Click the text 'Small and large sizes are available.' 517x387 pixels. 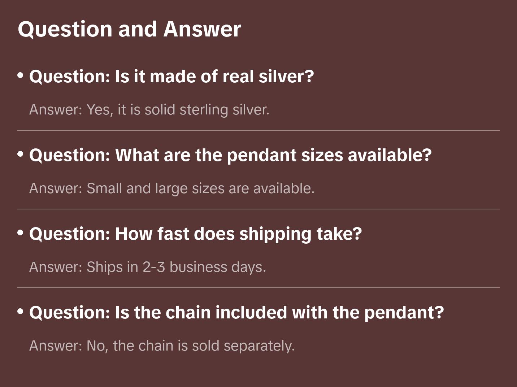click(x=200, y=188)
